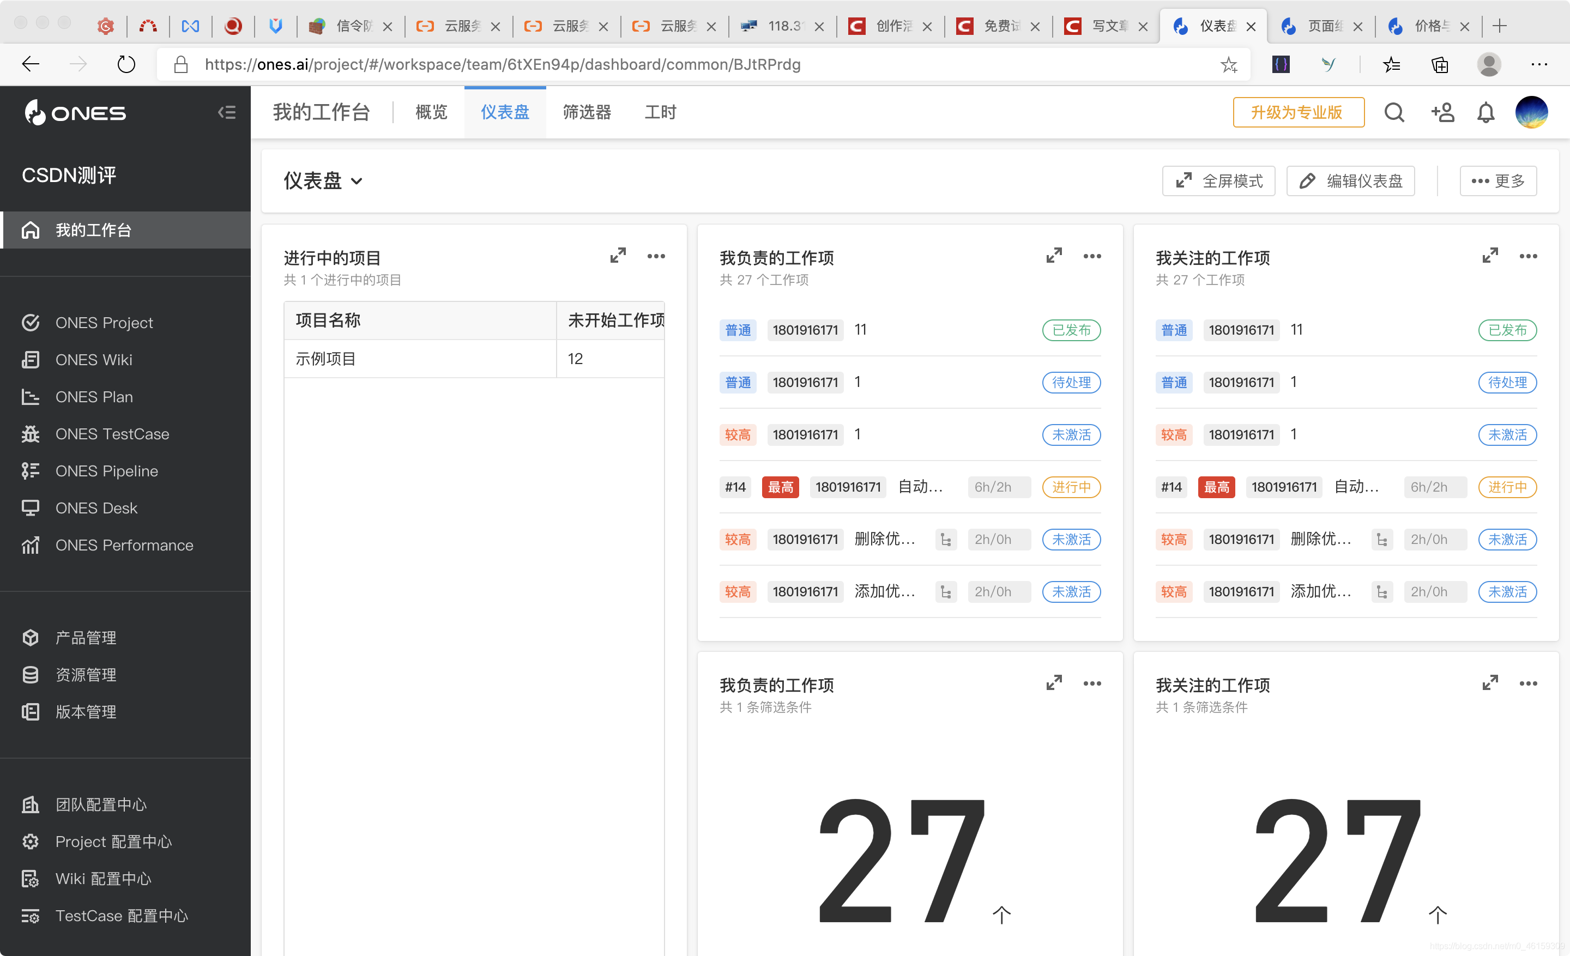Expand the 进行中的项目 card to fullscreen

tap(618, 256)
